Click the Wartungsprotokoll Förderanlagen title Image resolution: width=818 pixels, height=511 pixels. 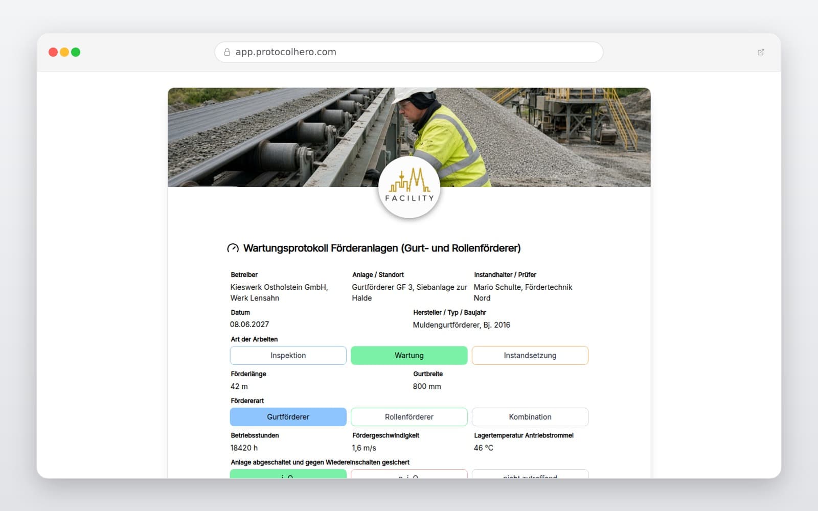pos(382,248)
